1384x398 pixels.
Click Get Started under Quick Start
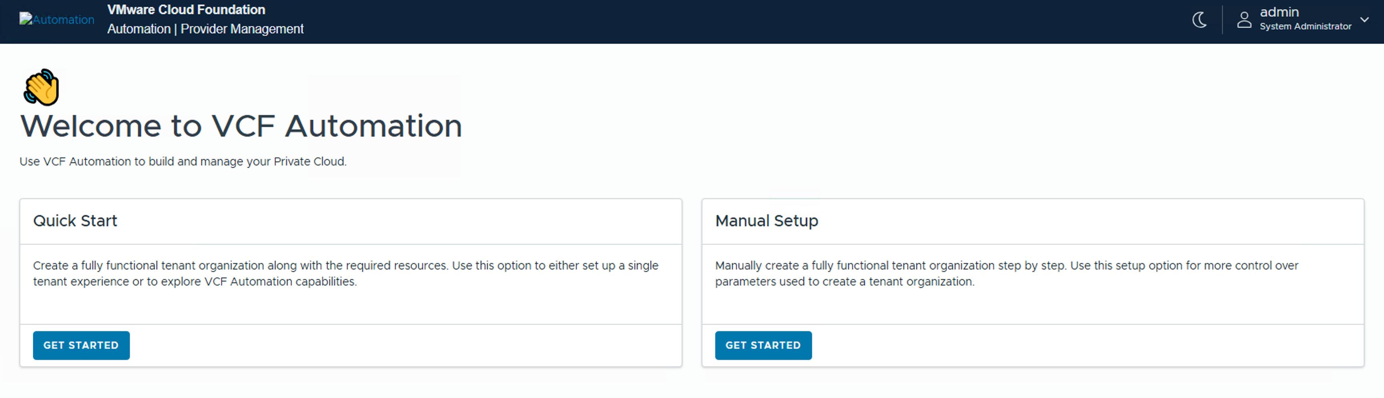click(81, 346)
